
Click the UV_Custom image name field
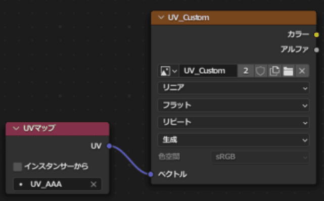(x=208, y=71)
